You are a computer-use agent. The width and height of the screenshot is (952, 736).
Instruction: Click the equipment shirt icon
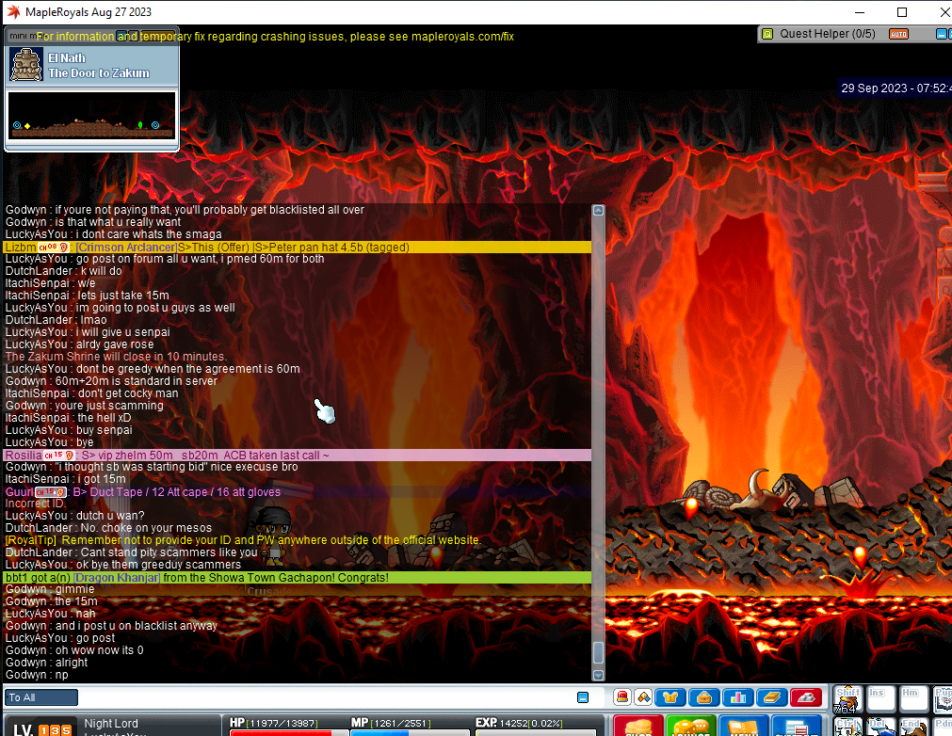pos(670,697)
